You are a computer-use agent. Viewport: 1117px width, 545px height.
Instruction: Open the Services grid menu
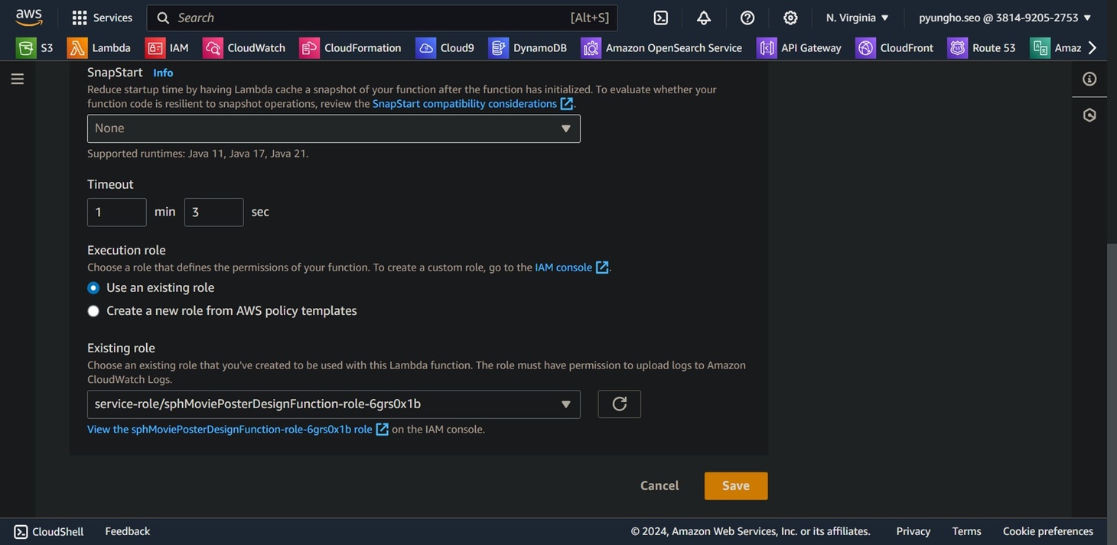pyautogui.click(x=102, y=18)
